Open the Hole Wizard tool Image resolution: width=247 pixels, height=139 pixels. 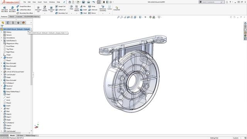pyautogui.click(x=45, y=8)
